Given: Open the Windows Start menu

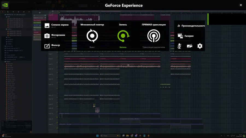Looking at the screenshot, I should coord(97,136).
